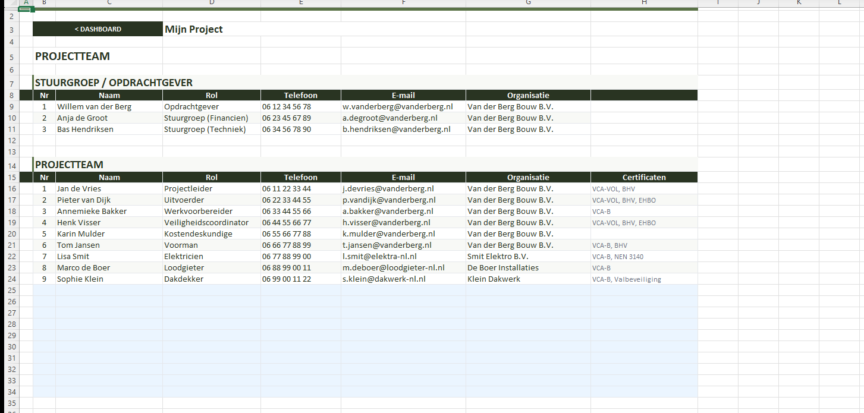This screenshot has width=864, height=413.
Task: Select column D header
Action: tap(211, 3)
